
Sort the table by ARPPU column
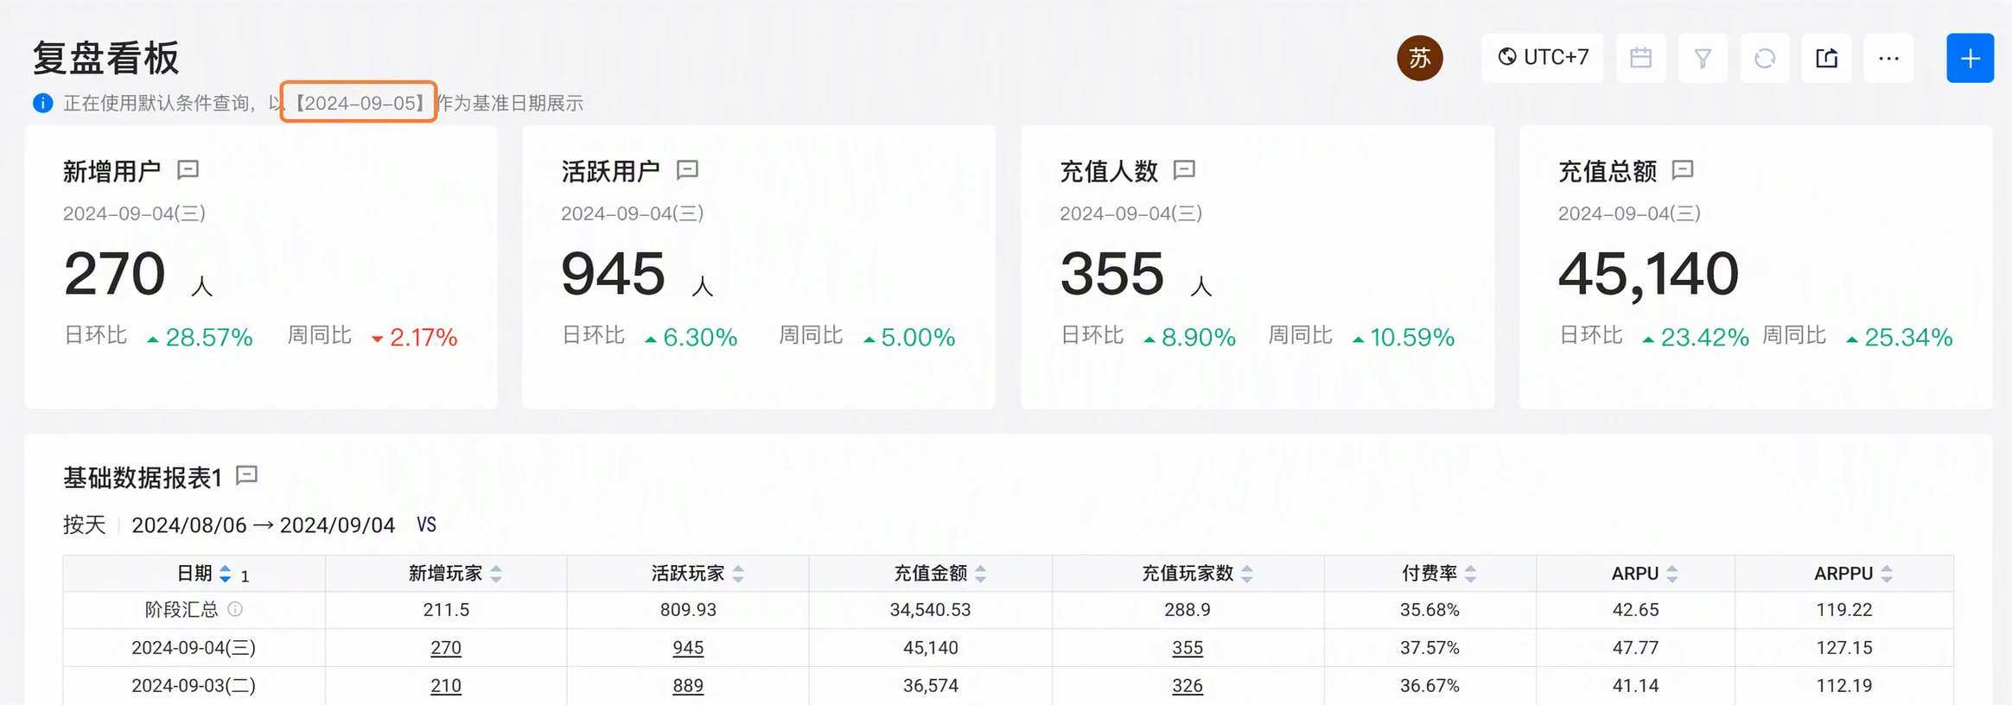1887,574
